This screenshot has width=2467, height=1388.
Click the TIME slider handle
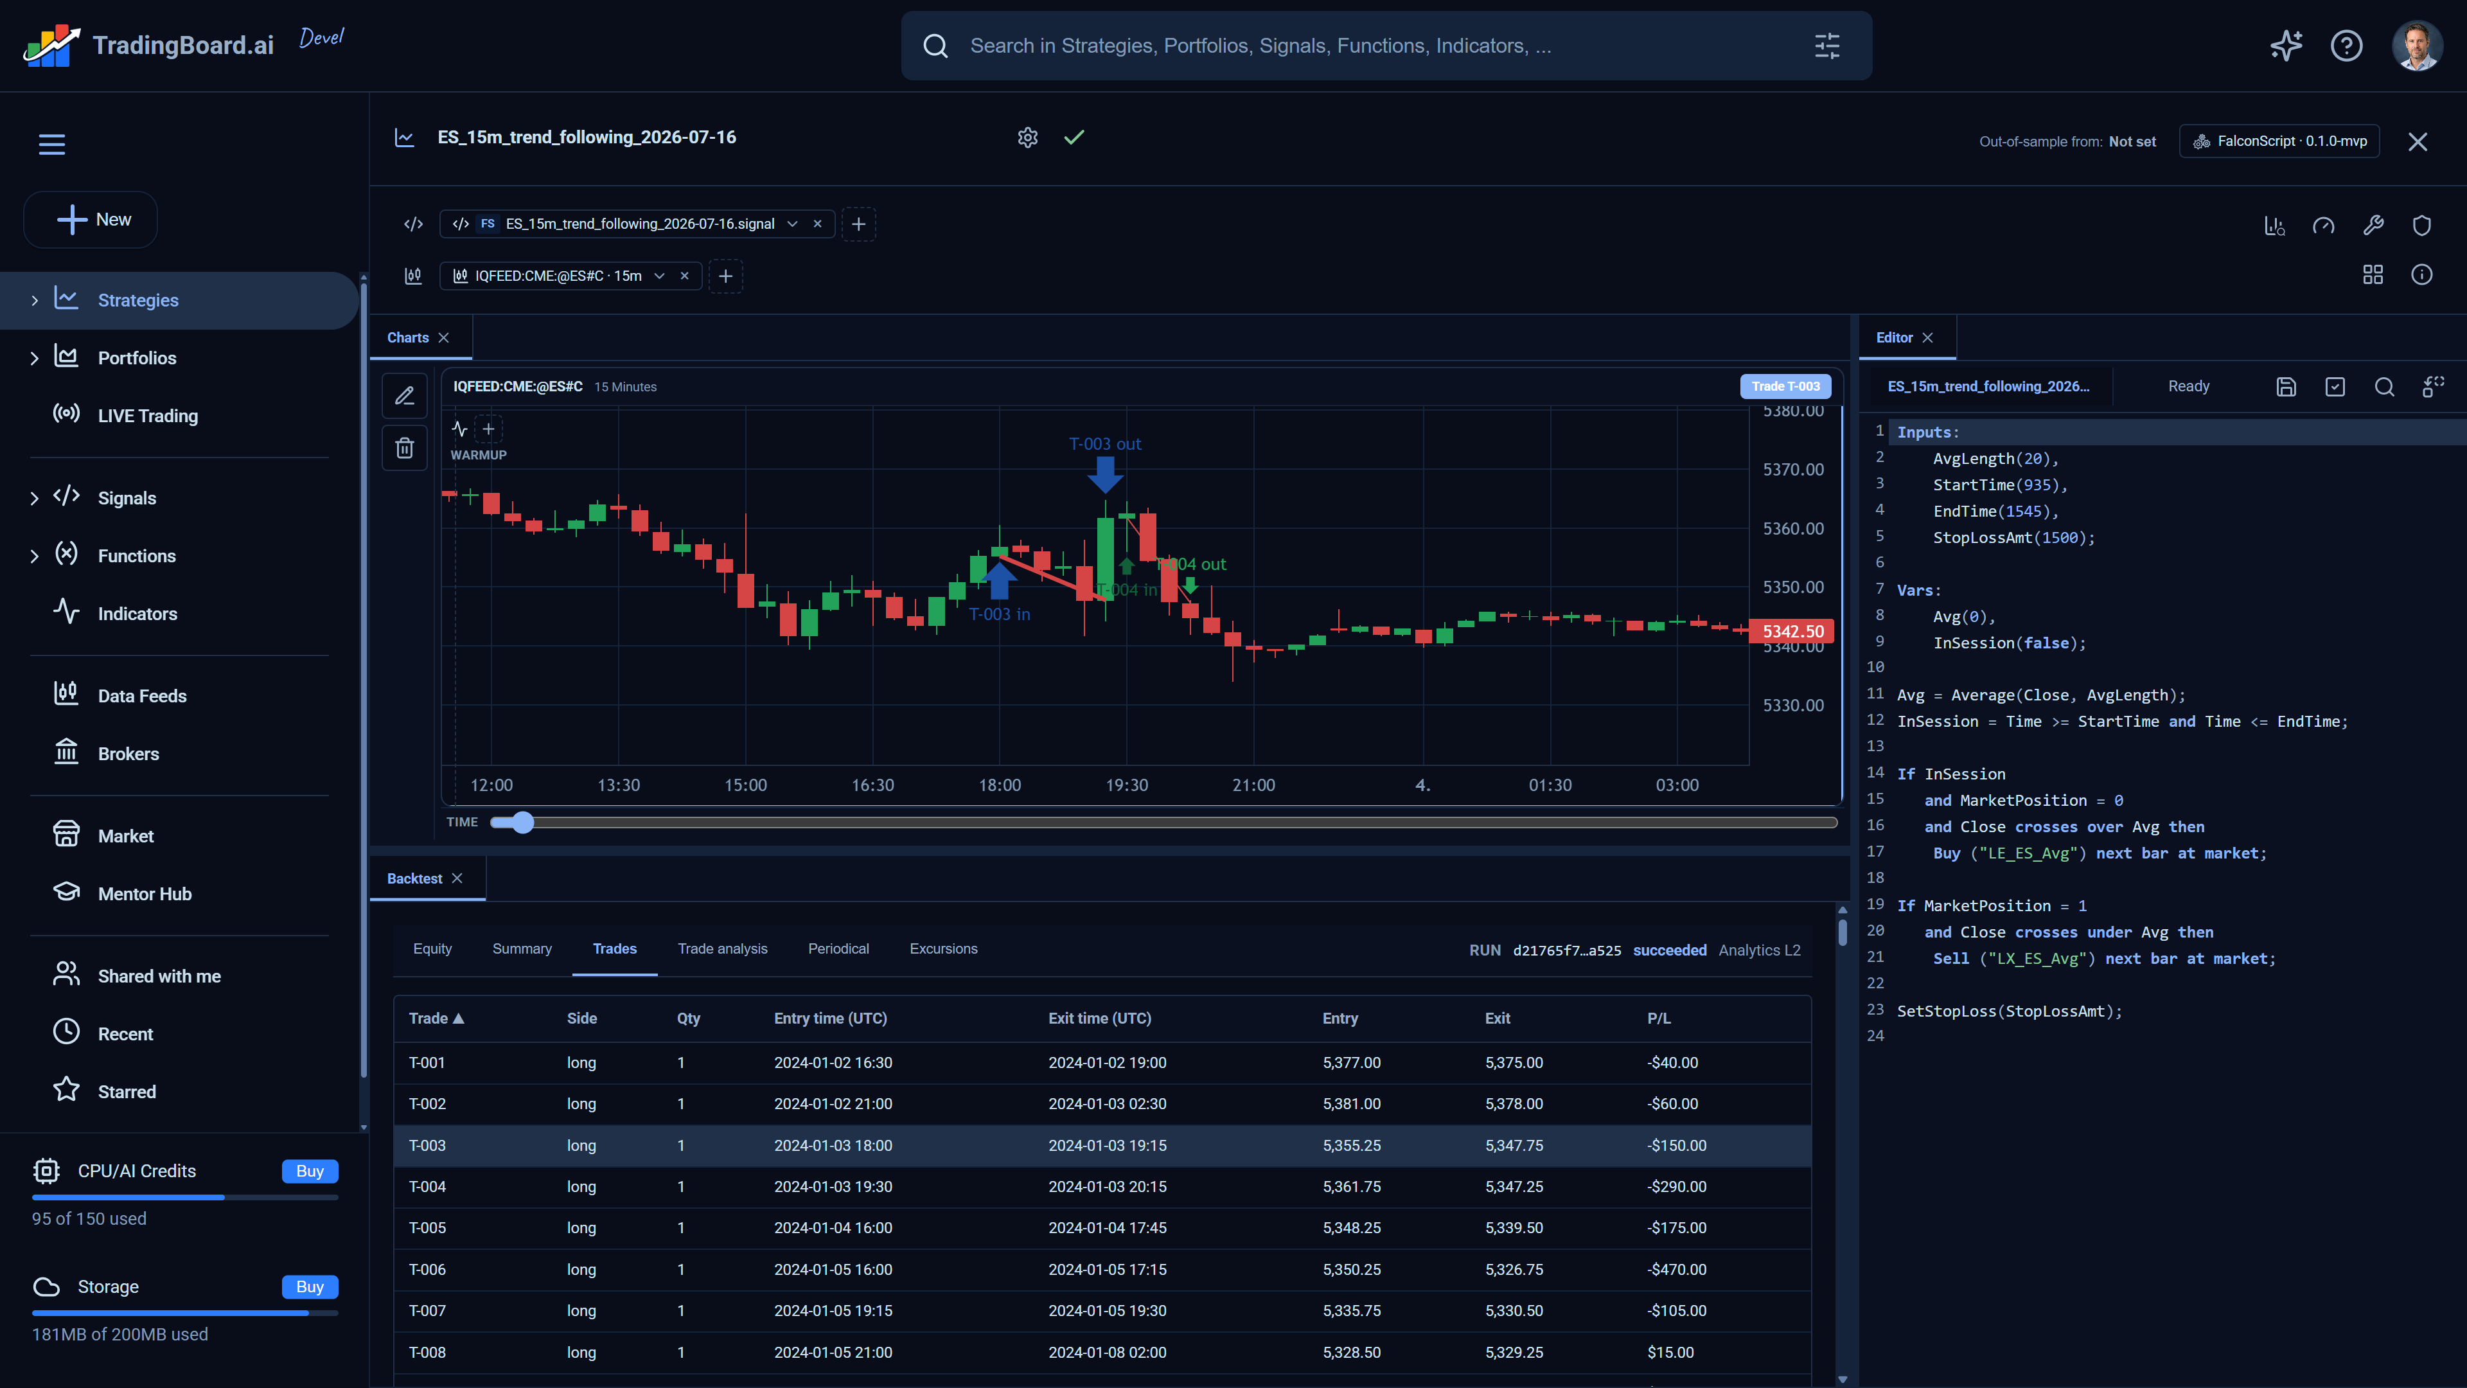coord(522,823)
